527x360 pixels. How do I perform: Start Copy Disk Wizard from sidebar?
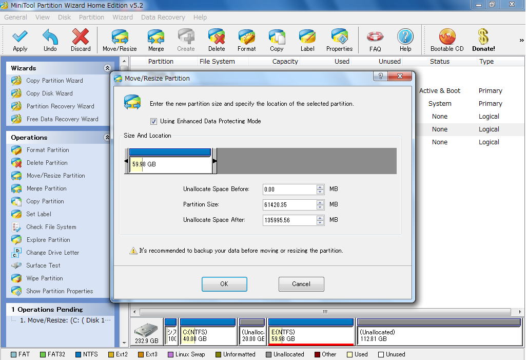pos(49,93)
